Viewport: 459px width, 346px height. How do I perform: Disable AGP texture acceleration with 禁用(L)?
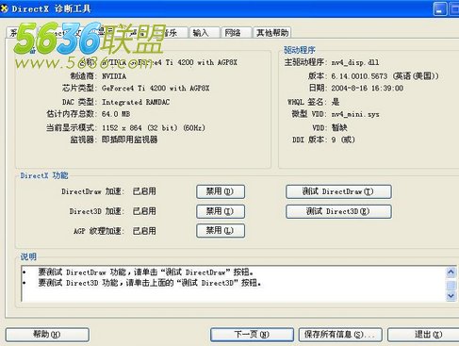(221, 231)
